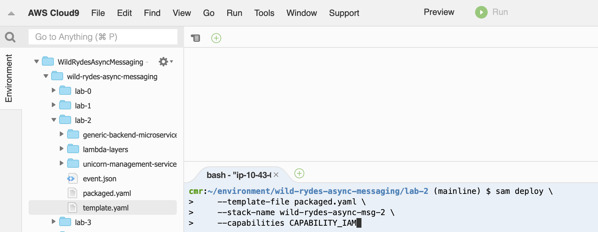Select the lab-1 folder name

83,106
